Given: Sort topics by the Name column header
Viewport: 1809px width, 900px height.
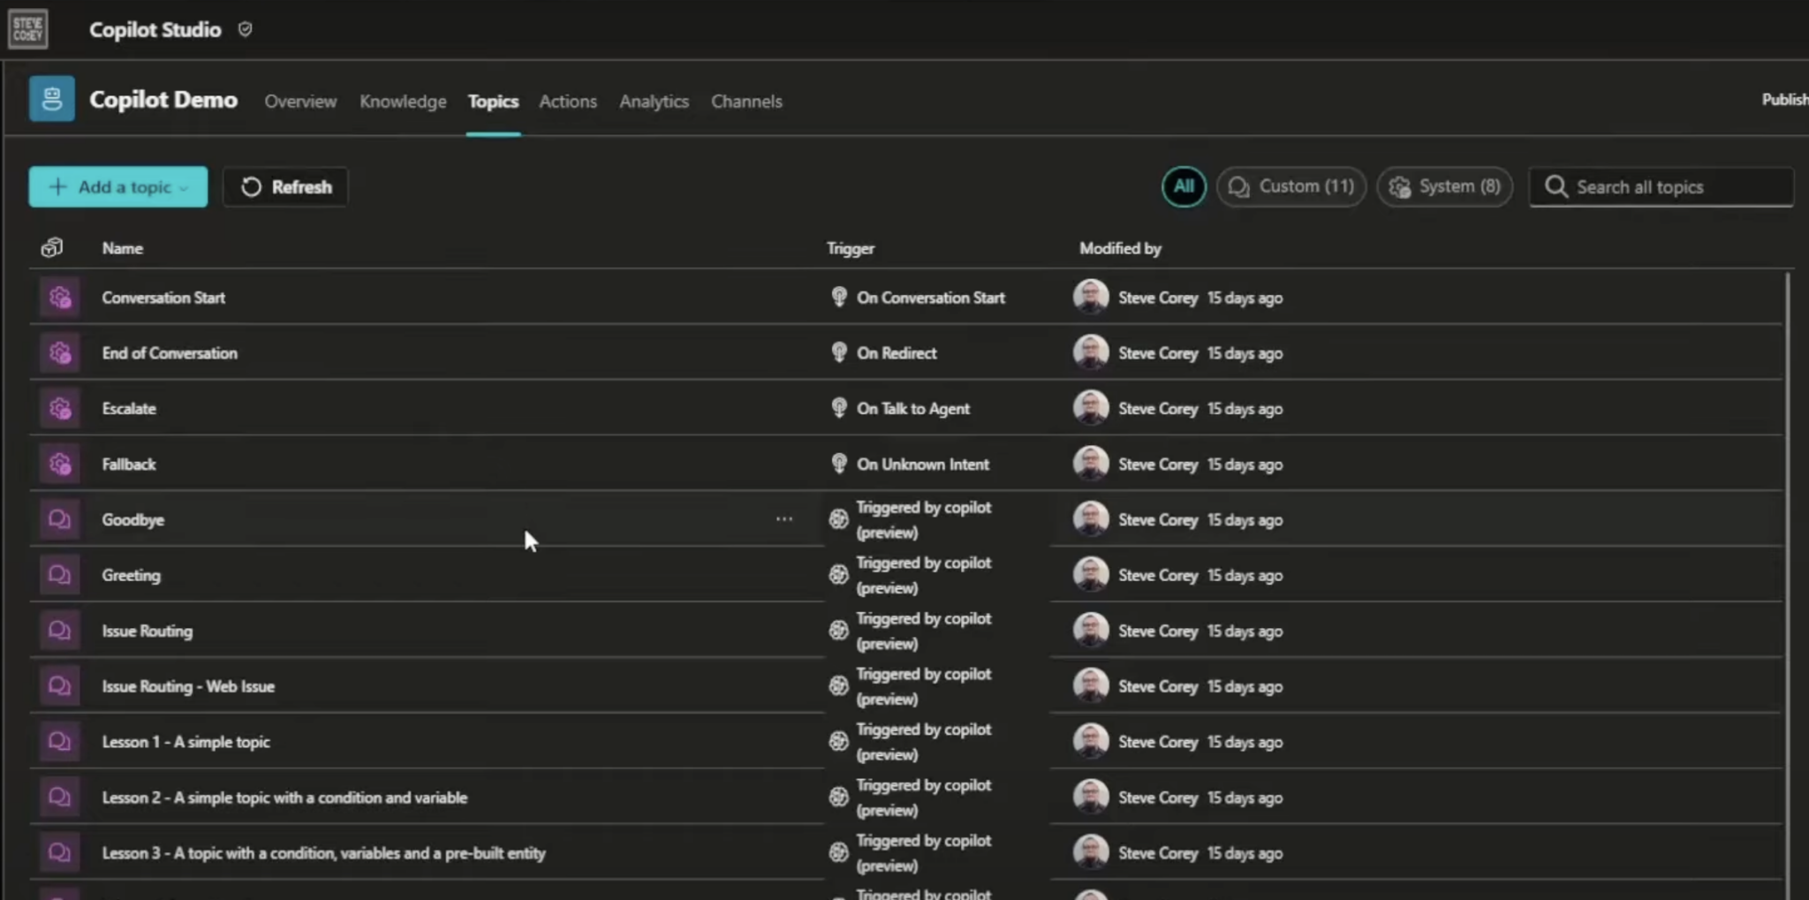Looking at the screenshot, I should coord(123,248).
